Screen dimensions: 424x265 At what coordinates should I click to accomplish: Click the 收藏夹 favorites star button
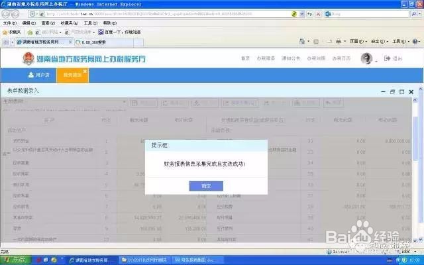(x=12, y=32)
